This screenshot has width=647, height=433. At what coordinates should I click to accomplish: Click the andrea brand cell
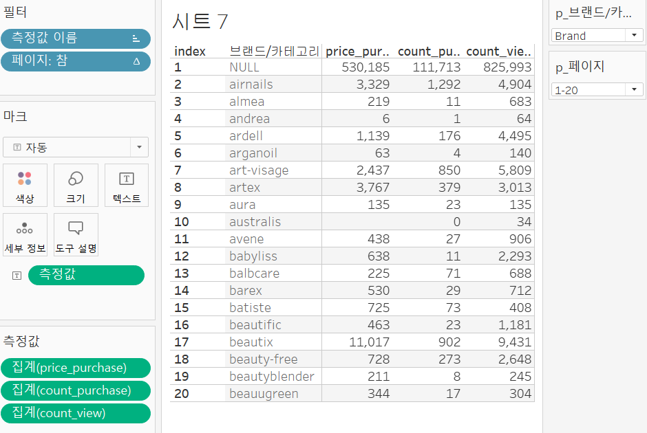[x=249, y=119]
